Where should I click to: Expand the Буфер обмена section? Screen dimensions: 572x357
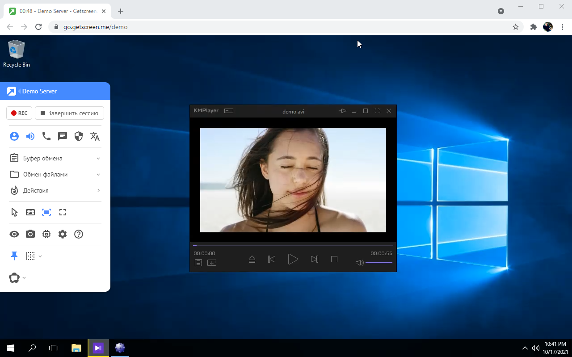pos(55,158)
